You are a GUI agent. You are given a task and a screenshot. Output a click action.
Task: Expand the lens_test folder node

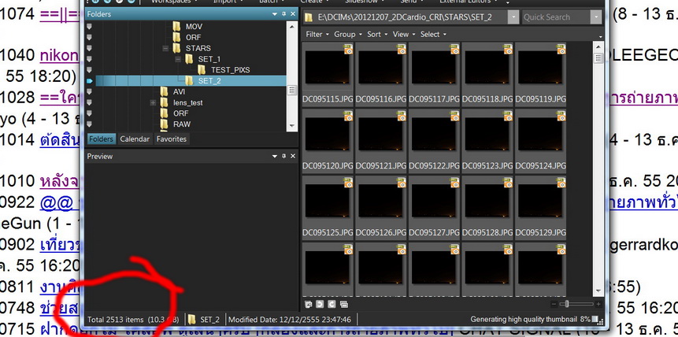point(153,103)
